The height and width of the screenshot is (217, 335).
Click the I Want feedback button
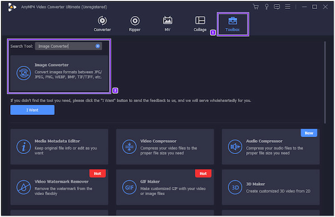point(32,110)
